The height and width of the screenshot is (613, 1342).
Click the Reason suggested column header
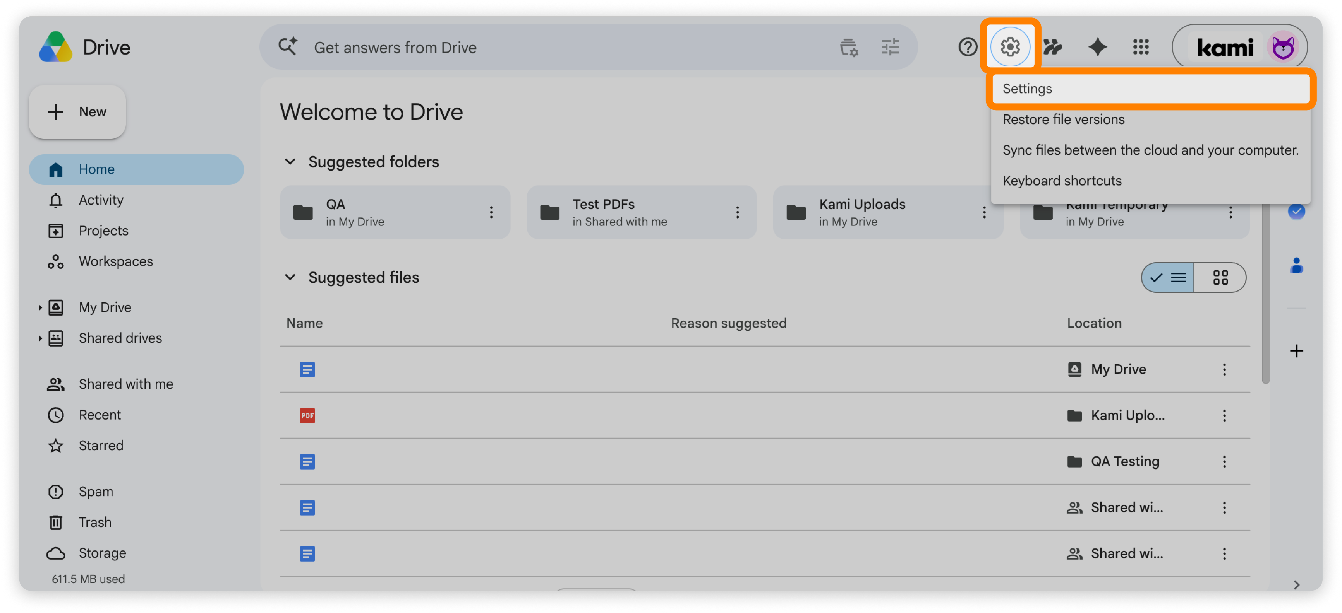point(728,323)
